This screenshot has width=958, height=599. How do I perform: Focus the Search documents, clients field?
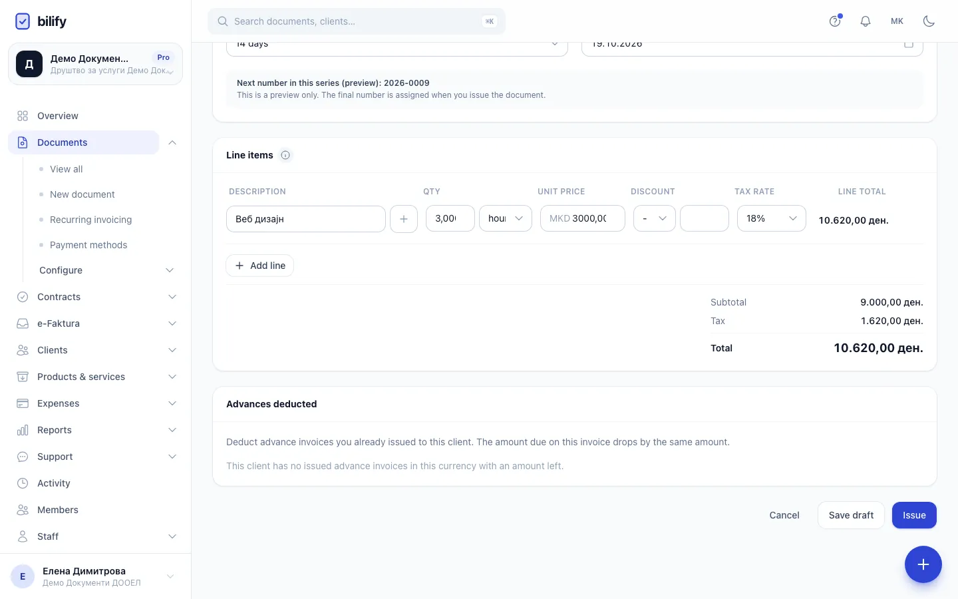click(x=357, y=21)
